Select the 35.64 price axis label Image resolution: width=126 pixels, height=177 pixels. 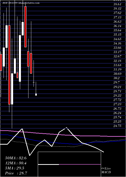pyautogui.click(x=117, y=30)
